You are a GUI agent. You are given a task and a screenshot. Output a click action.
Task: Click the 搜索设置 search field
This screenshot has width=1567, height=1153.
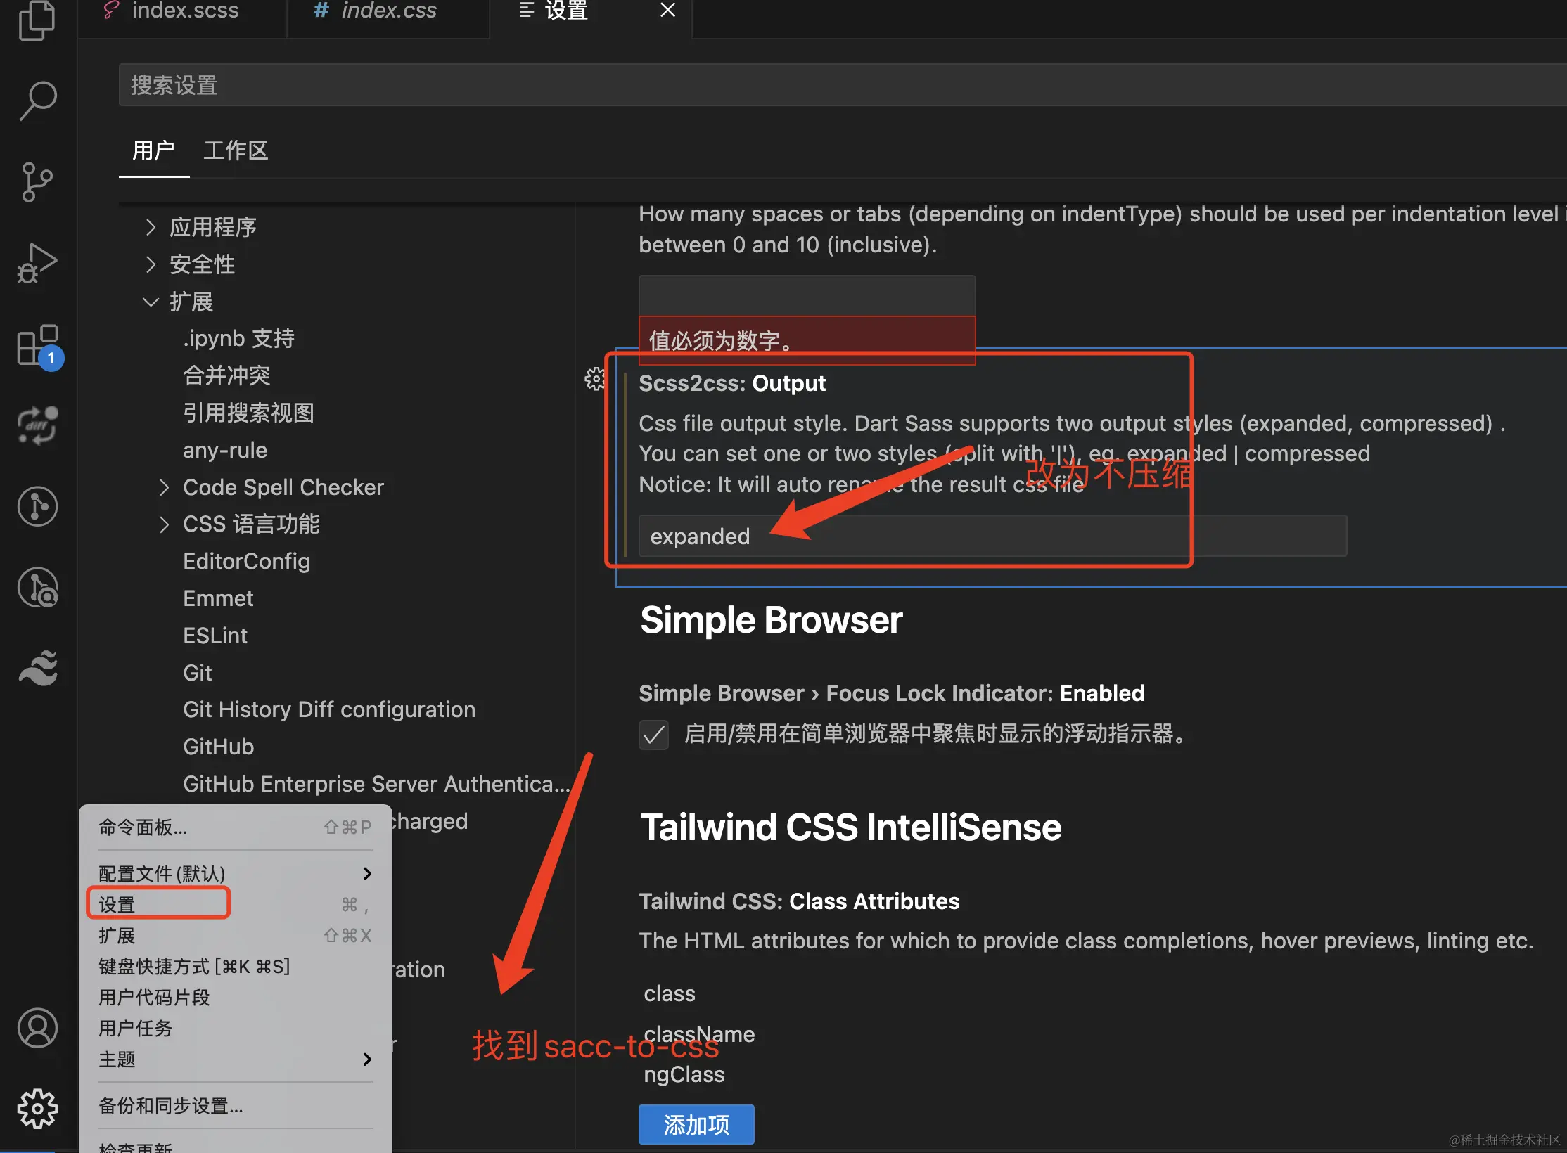pyautogui.click(x=837, y=85)
